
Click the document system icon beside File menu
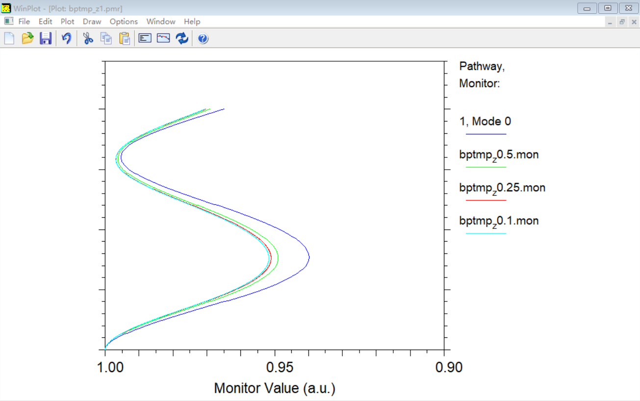pos(9,21)
